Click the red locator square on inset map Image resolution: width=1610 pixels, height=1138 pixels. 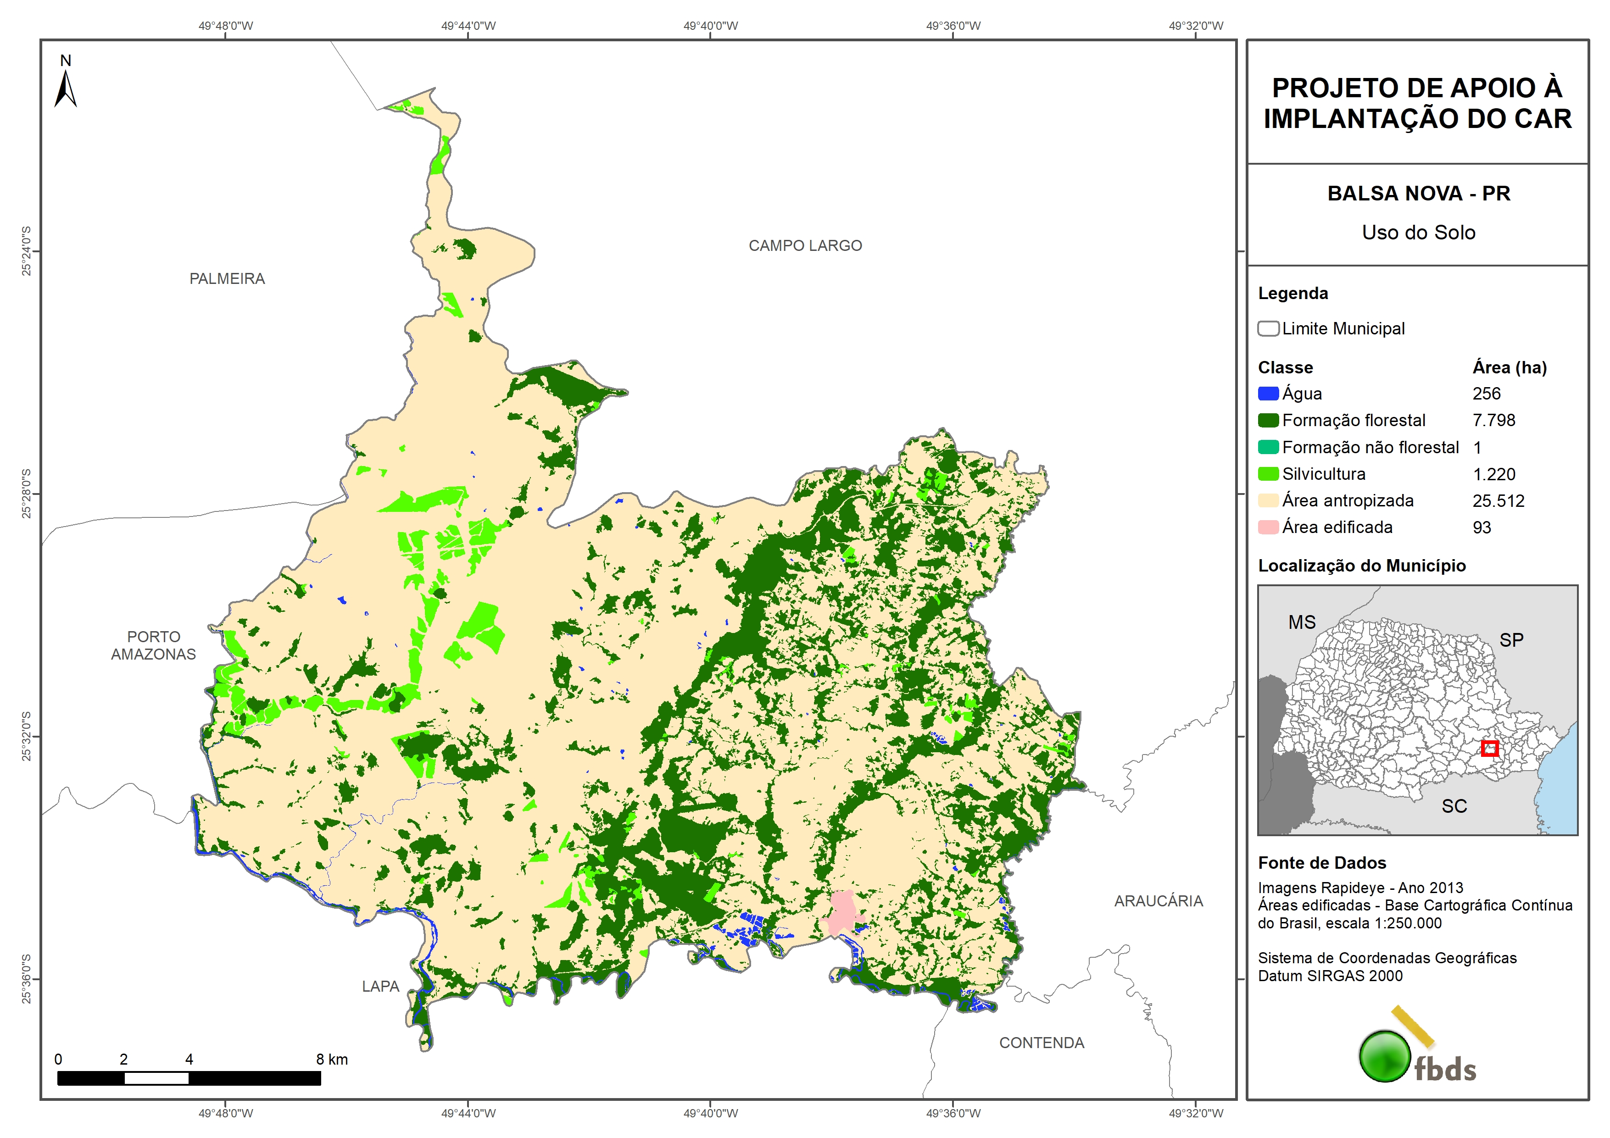pyautogui.click(x=1489, y=748)
